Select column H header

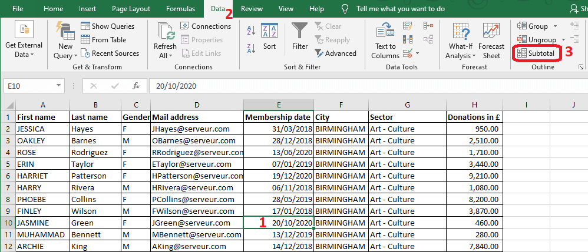click(474, 105)
